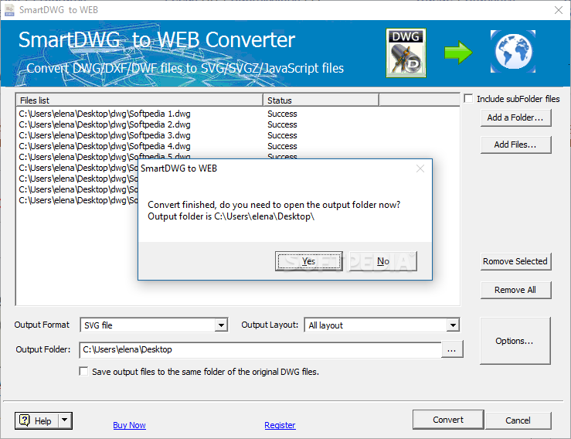This screenshot has width=571, height=439.
Task: Click the Remove All button
Action: pos(515,290)
